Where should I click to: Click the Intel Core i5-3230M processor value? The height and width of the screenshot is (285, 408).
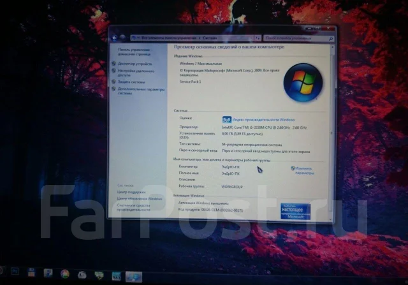(x=264, y=128)
